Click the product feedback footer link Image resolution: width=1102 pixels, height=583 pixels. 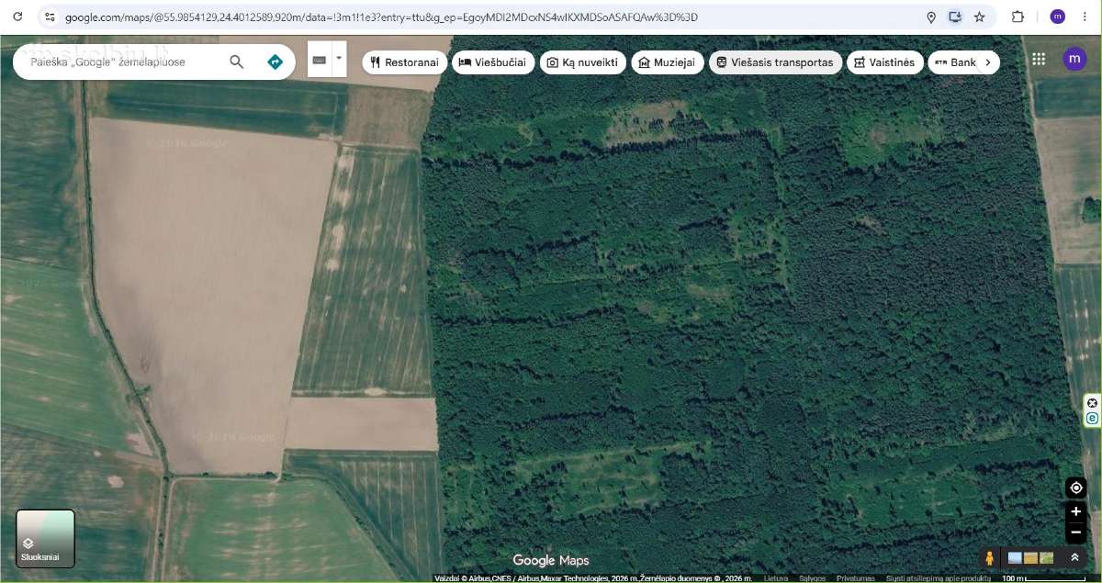click(939, 578)
